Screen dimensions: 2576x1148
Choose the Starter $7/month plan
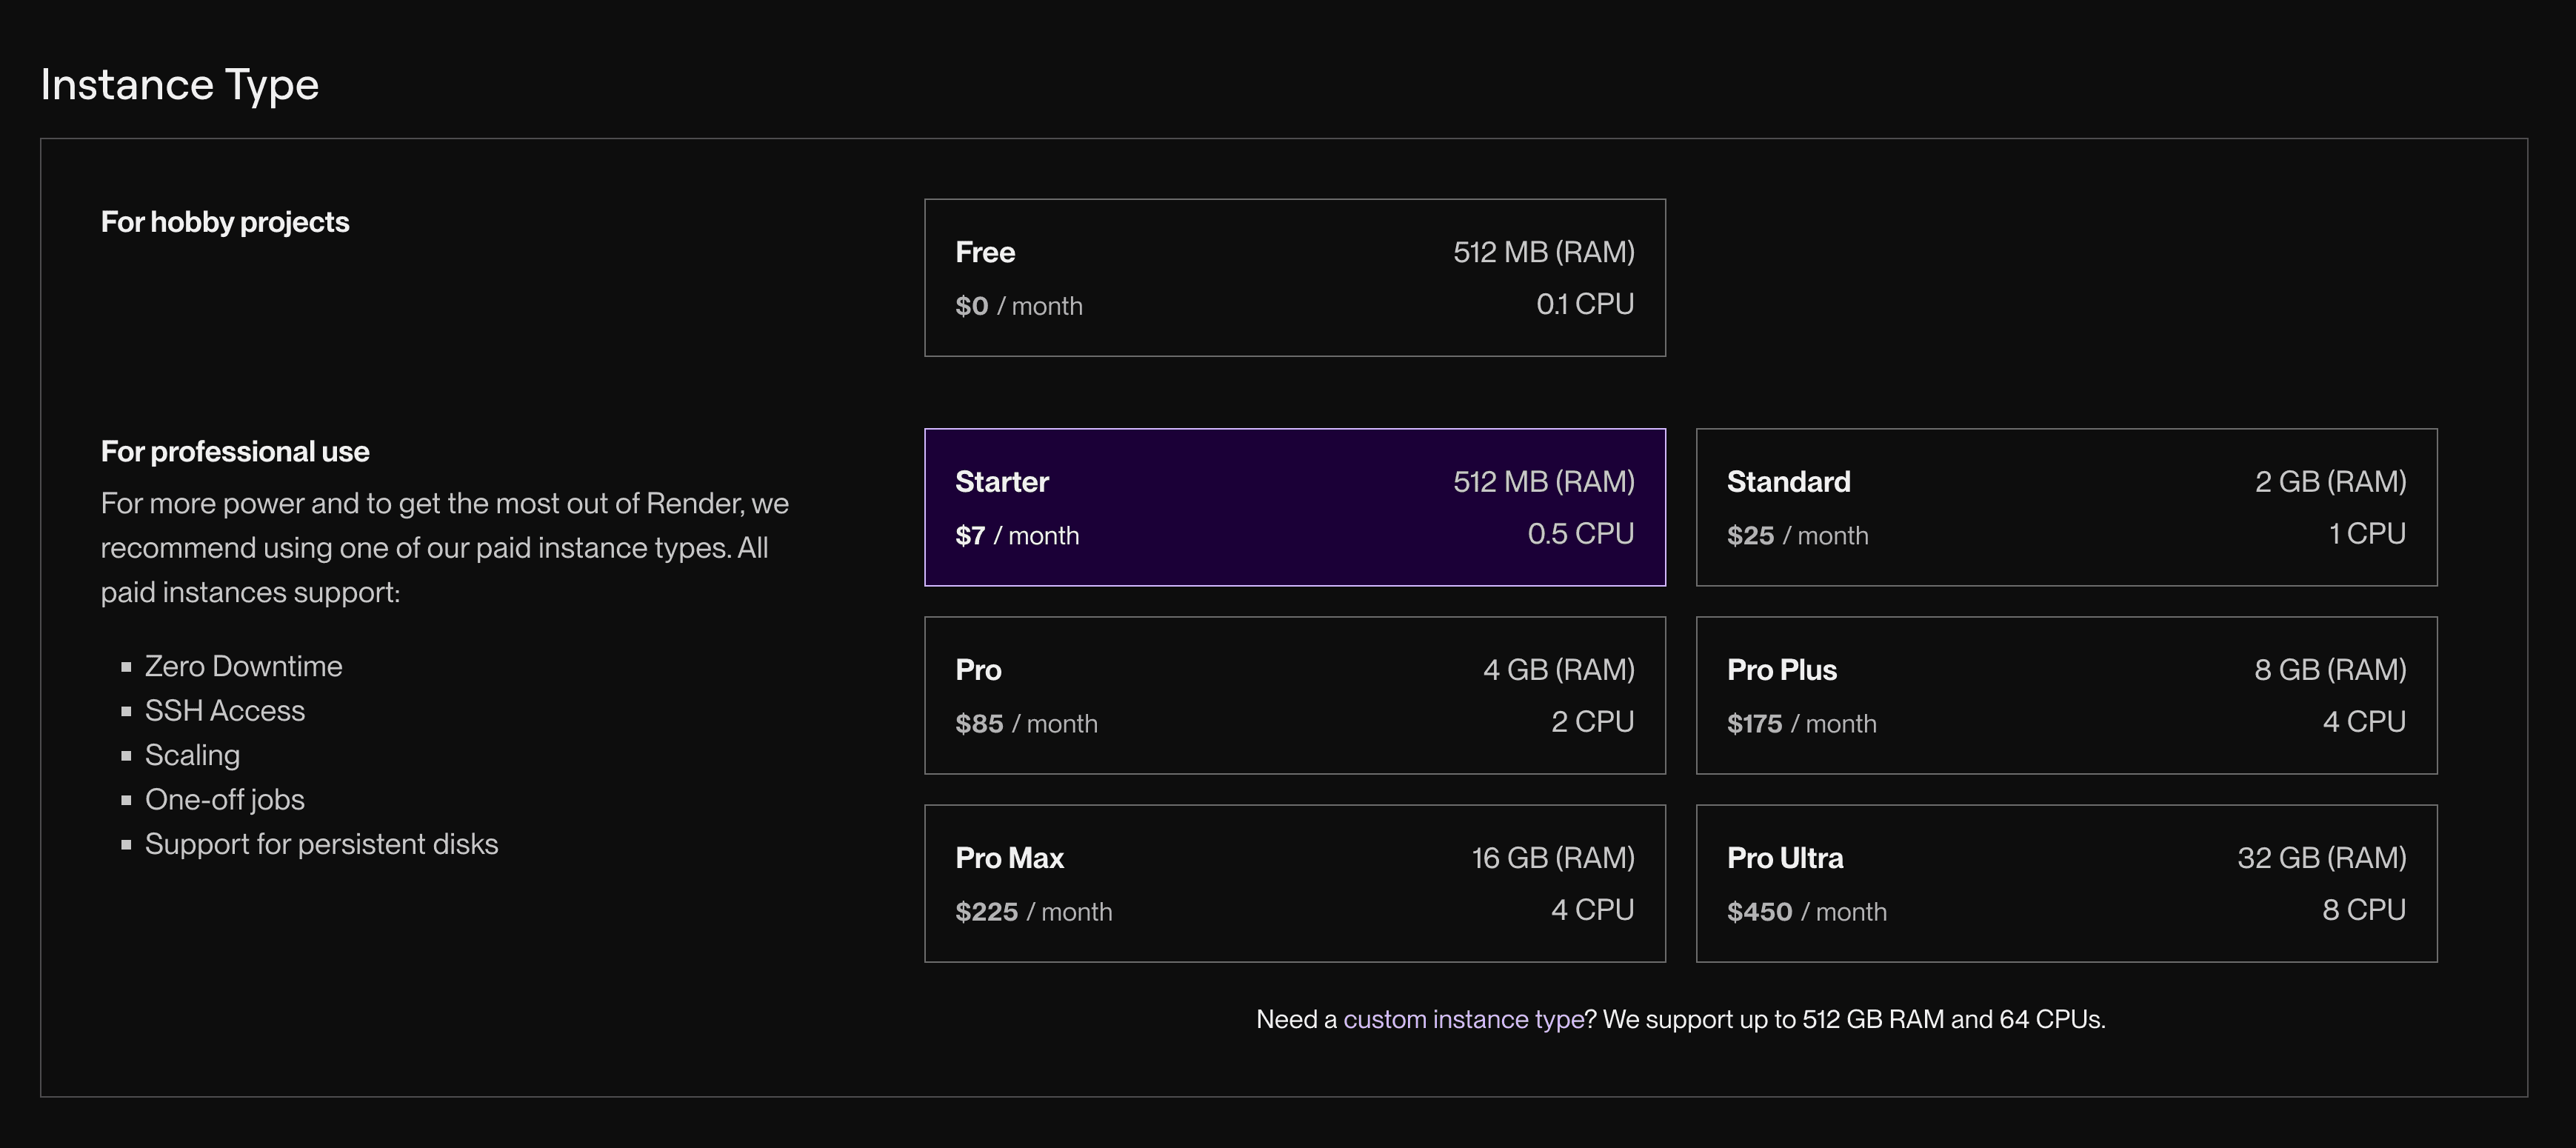tap(1294, 507)
